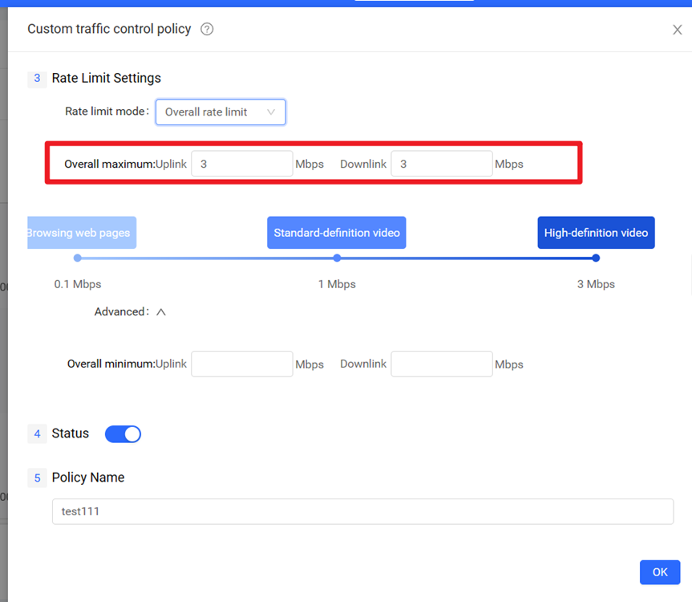
Task: Toggle the Status switch off
Action: (123, 434)
